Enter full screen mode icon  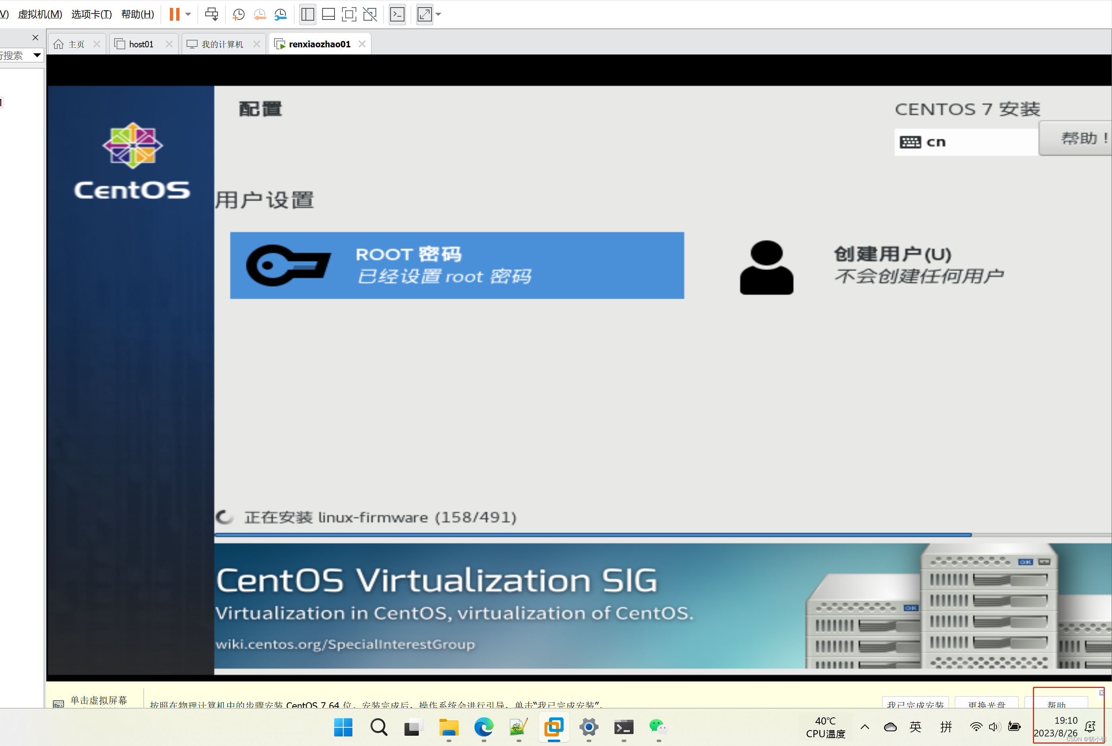point(349,14)
